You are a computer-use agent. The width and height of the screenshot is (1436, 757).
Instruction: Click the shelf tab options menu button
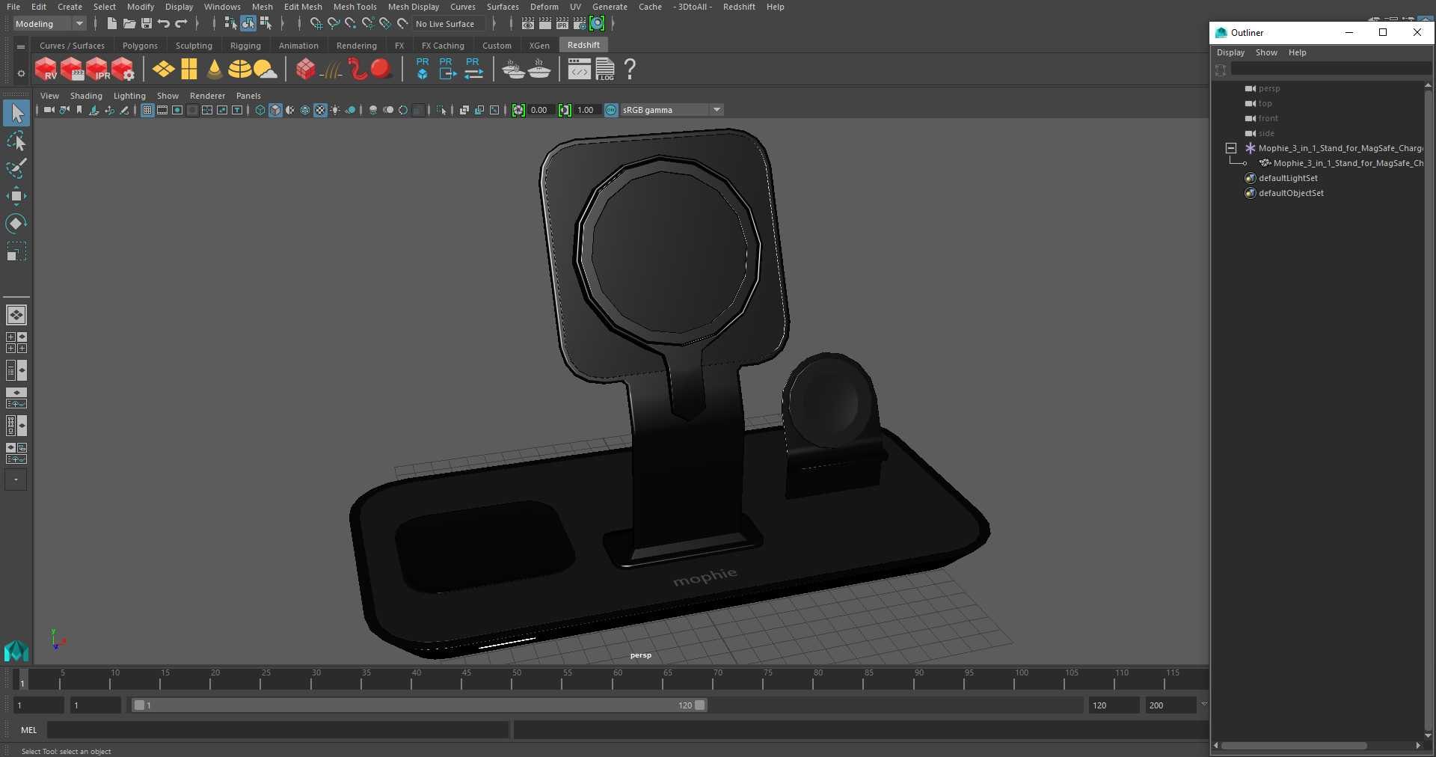[x=21, y=46]
